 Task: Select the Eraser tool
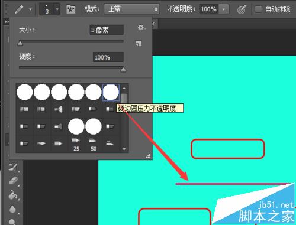tap(14, 181)
